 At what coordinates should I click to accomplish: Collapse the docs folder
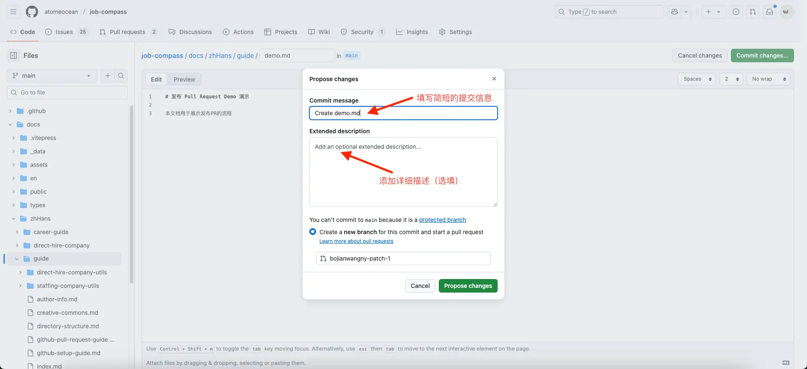[10, 124]
